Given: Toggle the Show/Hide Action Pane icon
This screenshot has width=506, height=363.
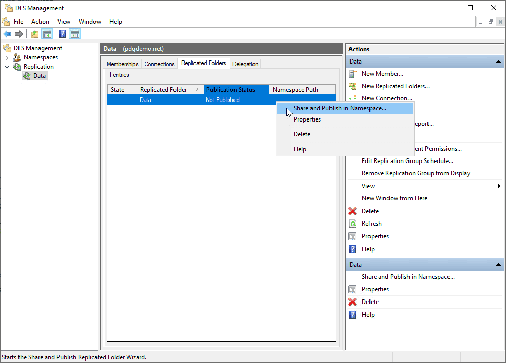Looking at the screenshot, I should click(75, 34).
